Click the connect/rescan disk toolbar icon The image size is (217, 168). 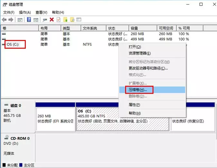(45, 20)
